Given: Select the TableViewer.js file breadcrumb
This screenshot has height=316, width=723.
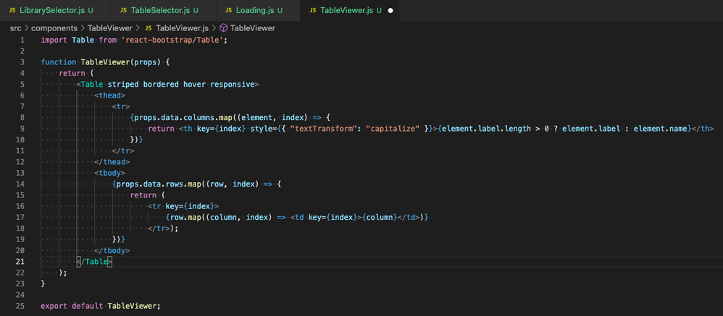Looking at the screenshot, I should coord(183,28).
